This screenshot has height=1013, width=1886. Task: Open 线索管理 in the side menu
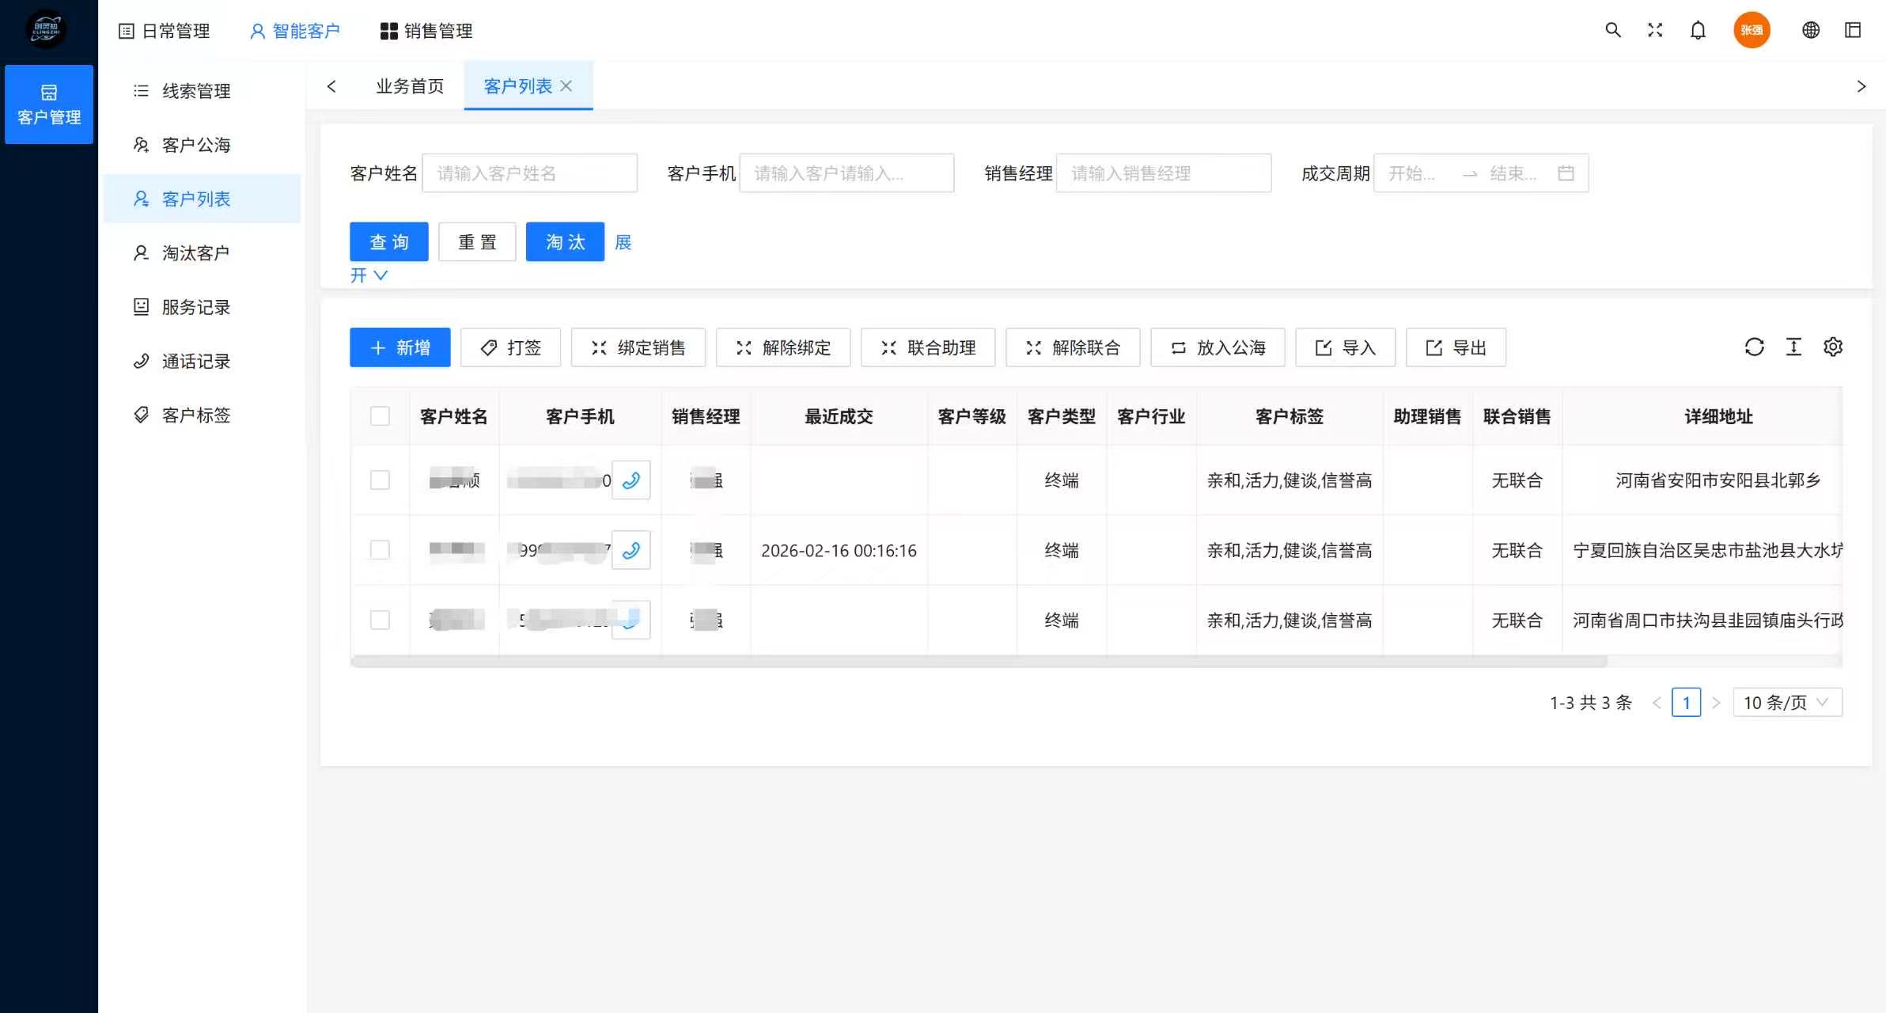202,91
